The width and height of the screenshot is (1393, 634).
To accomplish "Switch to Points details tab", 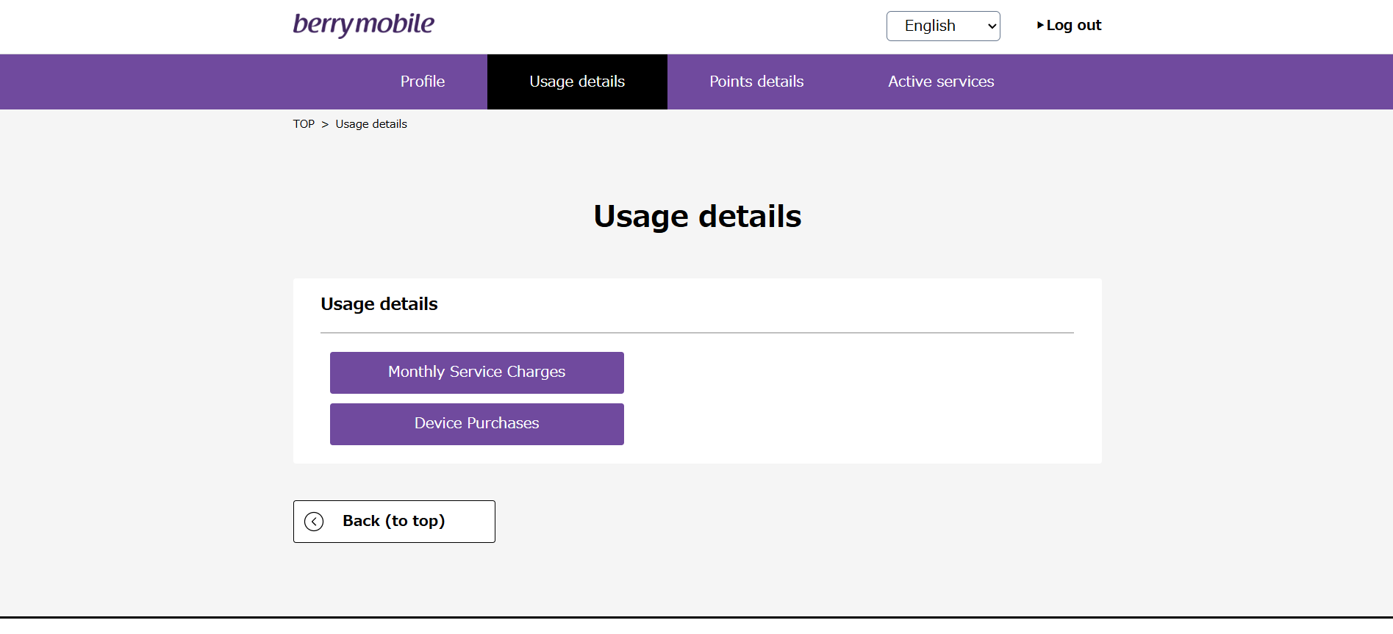I will tap(756, 82).
